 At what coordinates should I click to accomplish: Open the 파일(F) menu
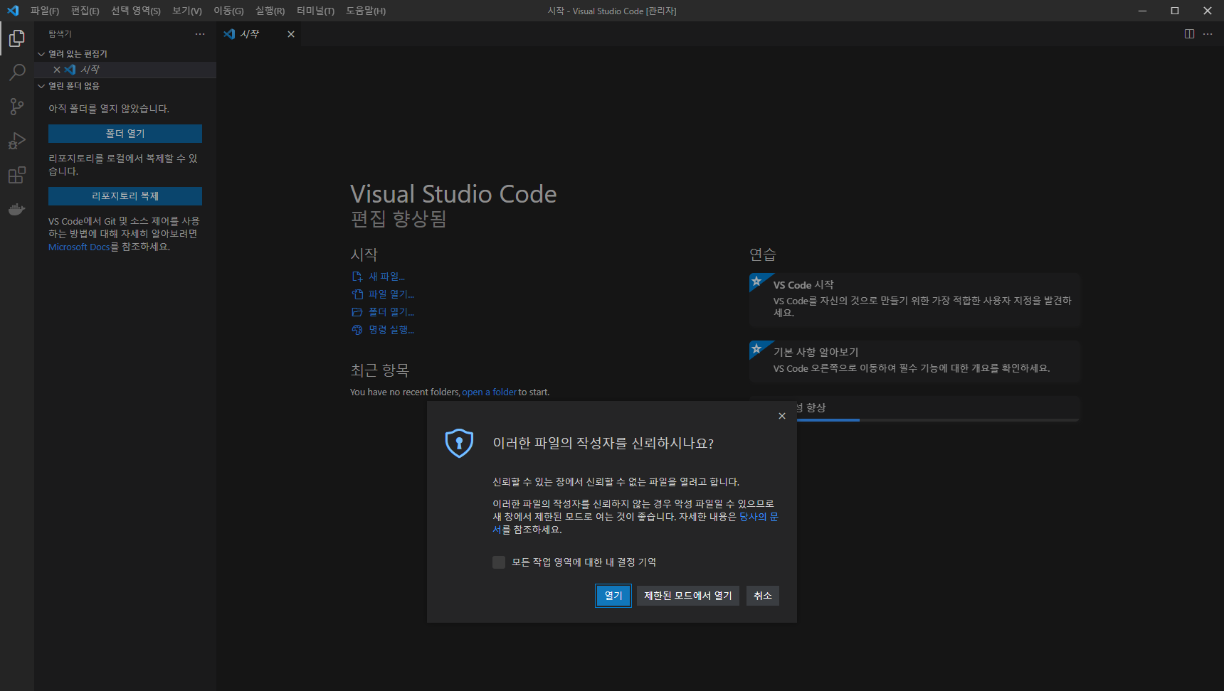coord(45,11)
